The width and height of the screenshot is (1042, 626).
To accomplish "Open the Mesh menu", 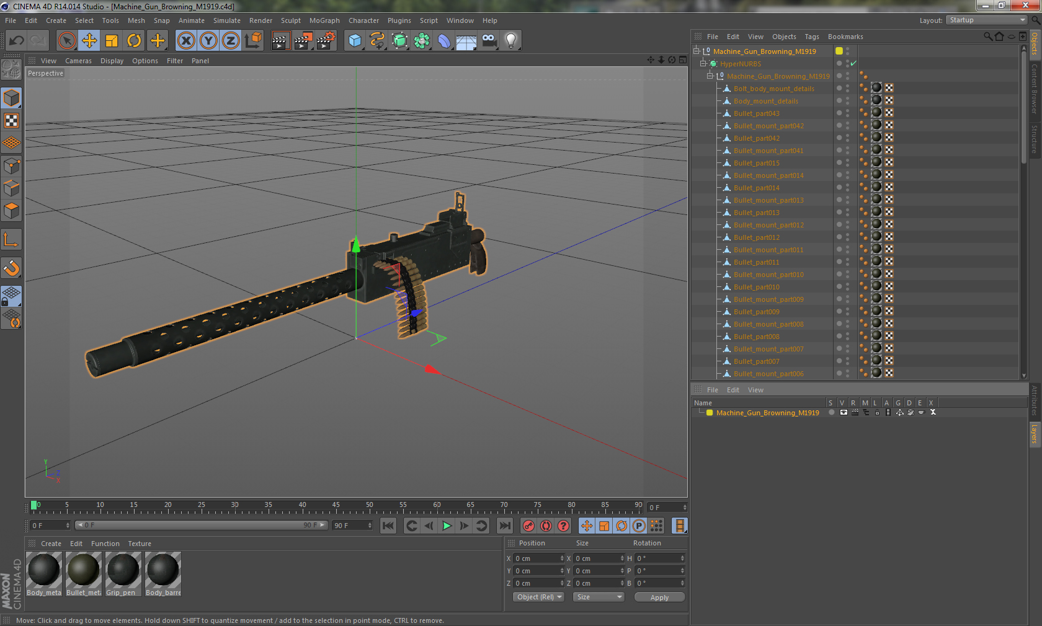I will (x=136, y=20).
